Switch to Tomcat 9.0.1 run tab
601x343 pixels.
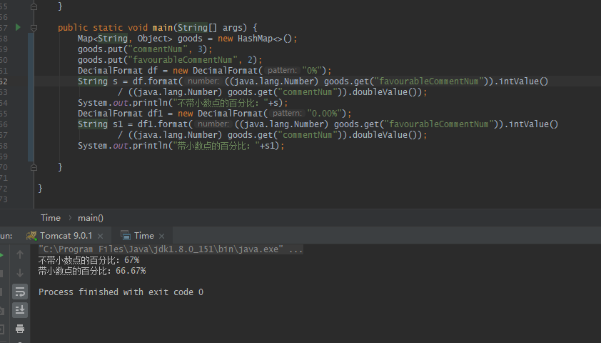(x=66, y=236)
